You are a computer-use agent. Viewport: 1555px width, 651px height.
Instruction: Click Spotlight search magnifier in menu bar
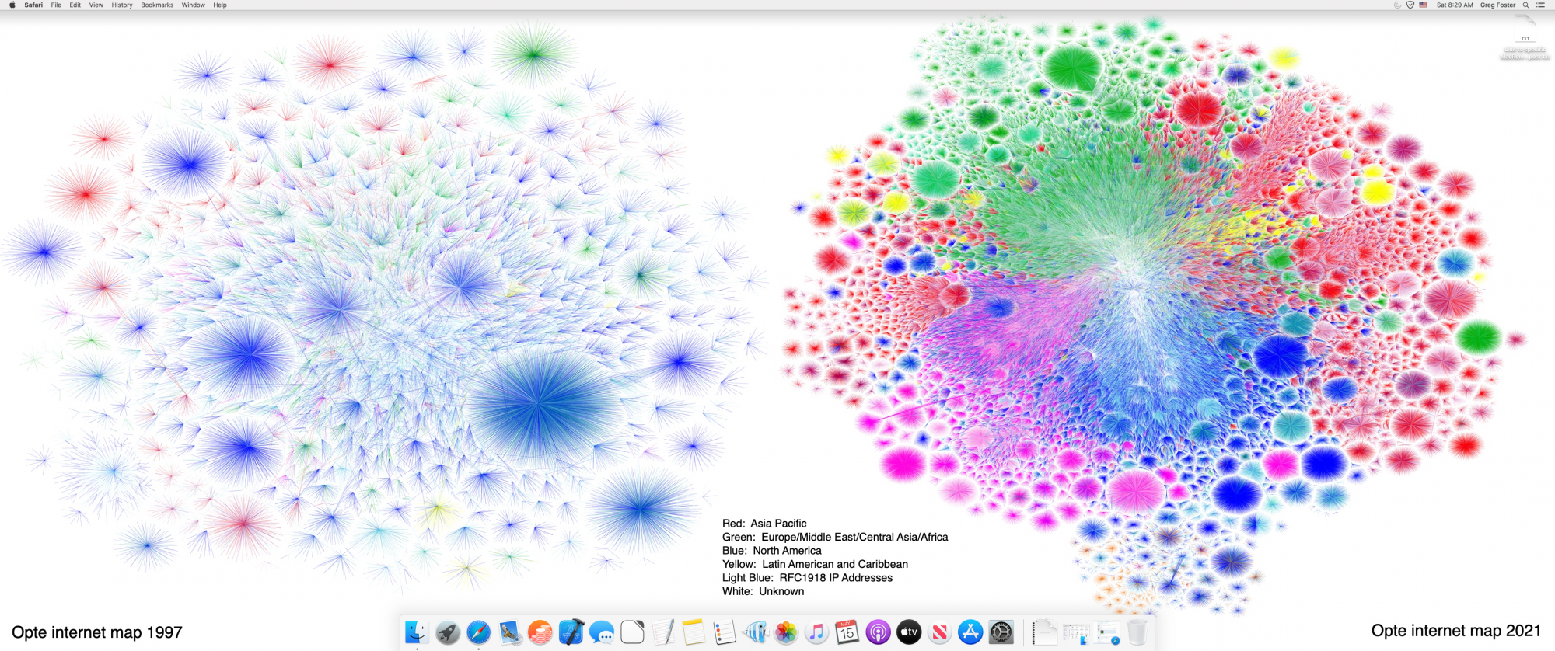(x=1526, y=5)
